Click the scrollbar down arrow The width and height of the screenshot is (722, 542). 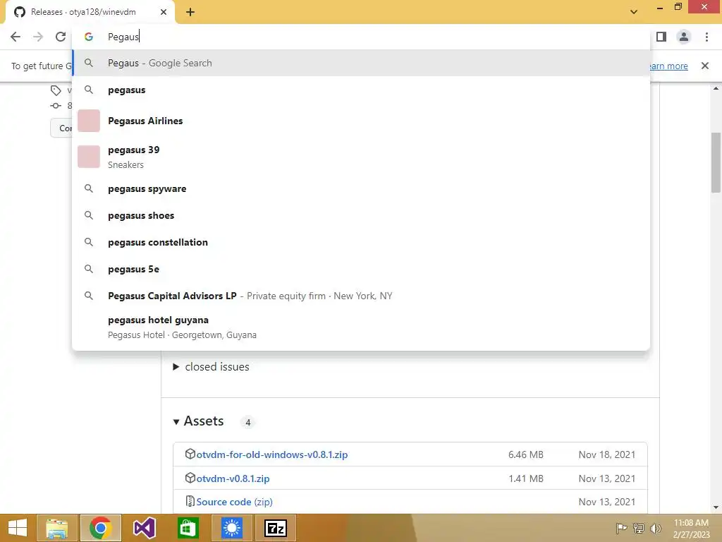click(x=716, y=507)
